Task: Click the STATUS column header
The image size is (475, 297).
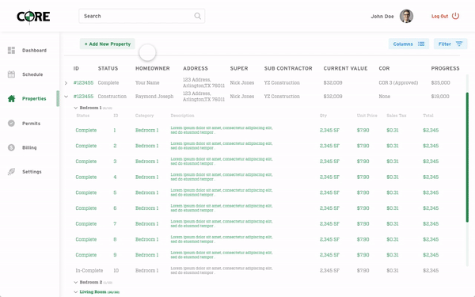Action: (x=108, y=68)
